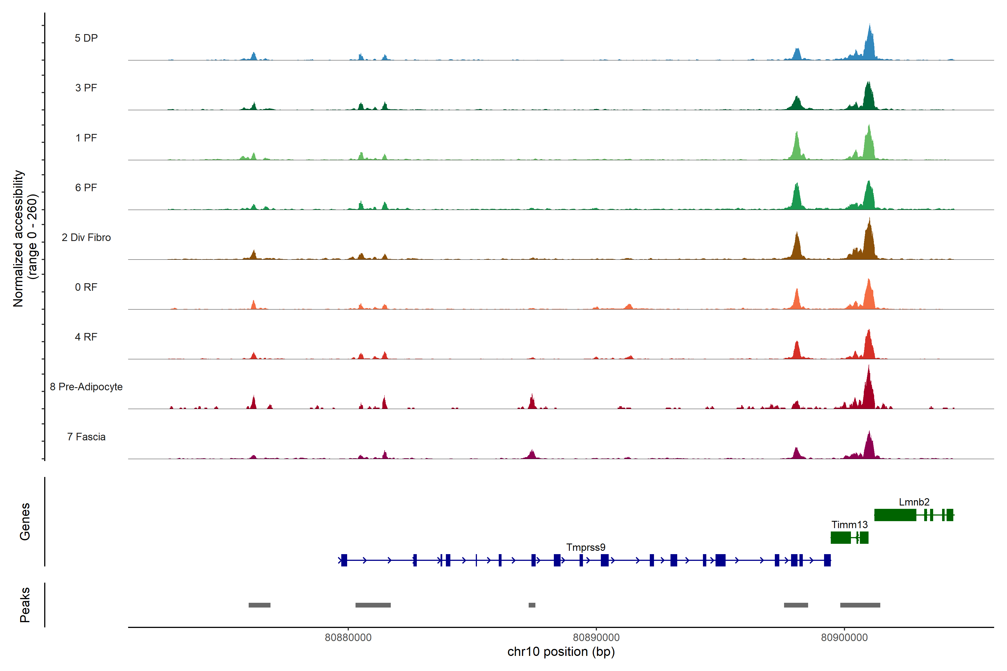Click the 8 Pre-Adipocyte label

(x=86, y=387)
